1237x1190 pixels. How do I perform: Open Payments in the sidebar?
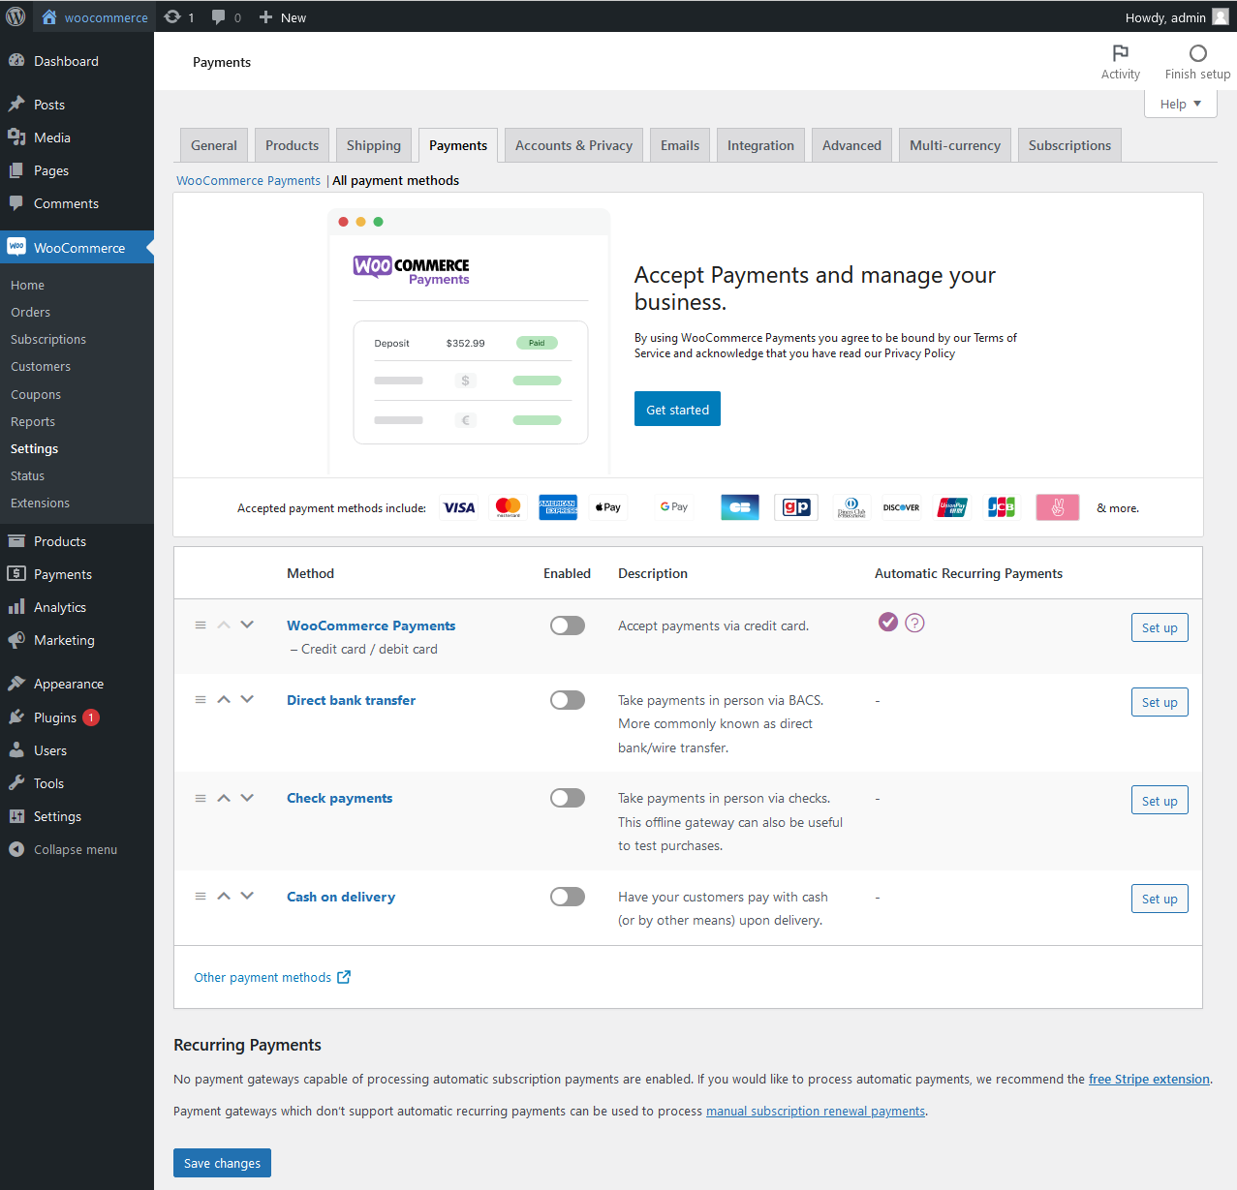[x=77, y=574]
